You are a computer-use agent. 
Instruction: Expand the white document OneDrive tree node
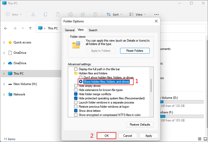4,53
